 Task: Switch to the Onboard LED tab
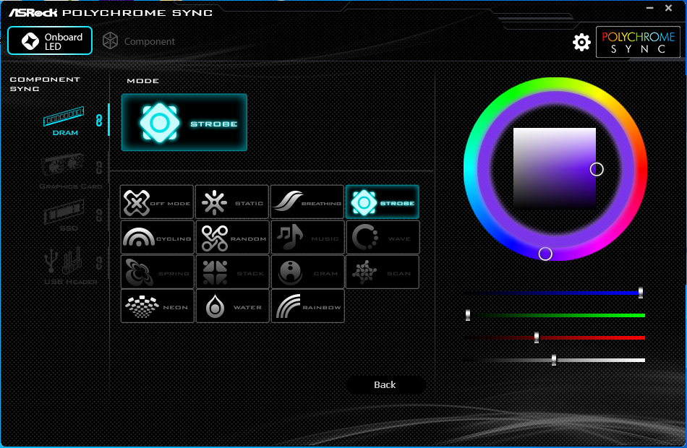coord(50,40)
